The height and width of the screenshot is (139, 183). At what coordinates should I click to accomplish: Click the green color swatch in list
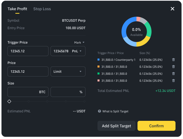click(98, 73)
